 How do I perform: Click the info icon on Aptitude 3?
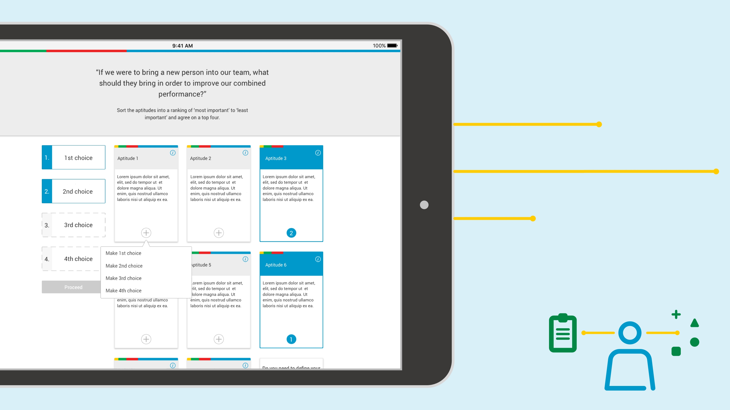pyautogui.click(x=318, y=153)
